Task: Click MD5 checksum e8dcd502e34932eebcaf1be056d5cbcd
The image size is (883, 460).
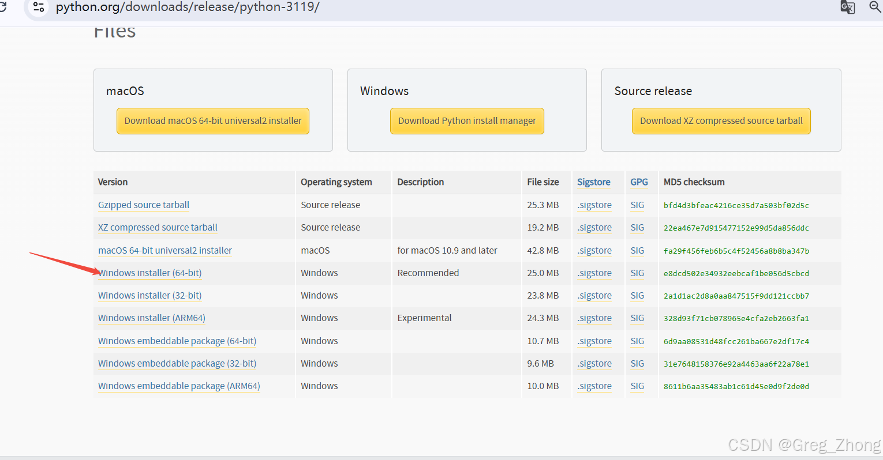Action: coord(736,274)
